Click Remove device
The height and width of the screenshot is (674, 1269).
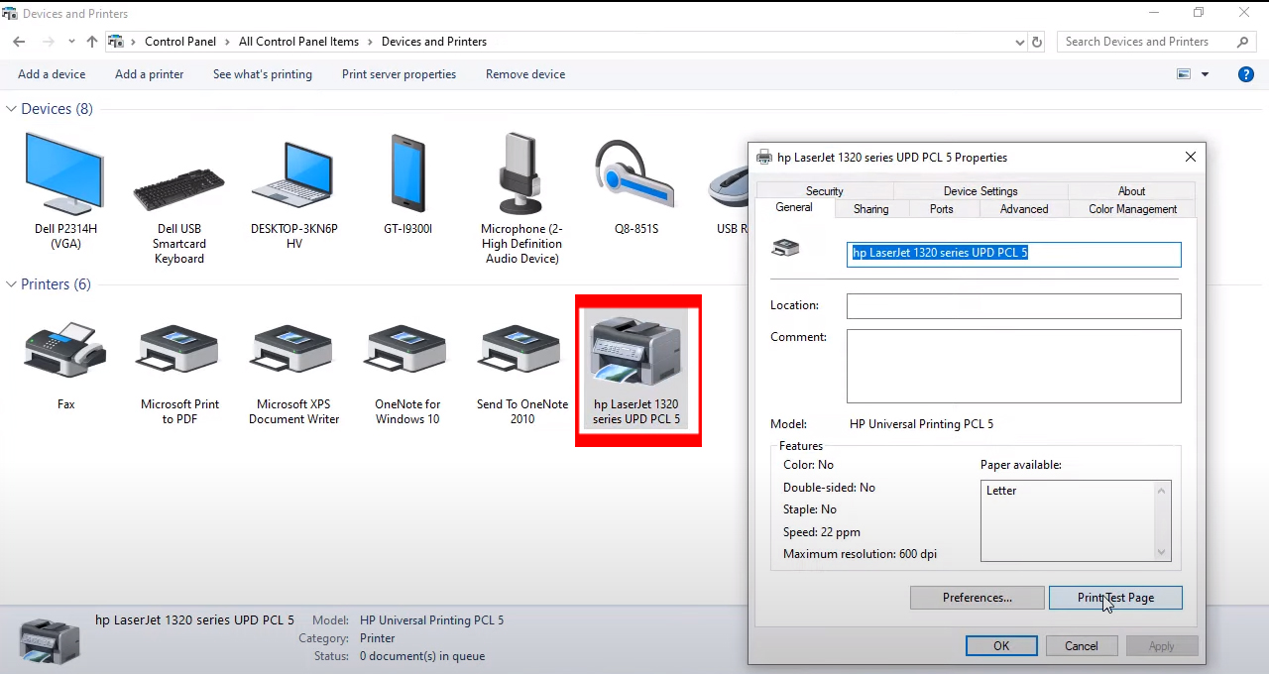[525, 74]
